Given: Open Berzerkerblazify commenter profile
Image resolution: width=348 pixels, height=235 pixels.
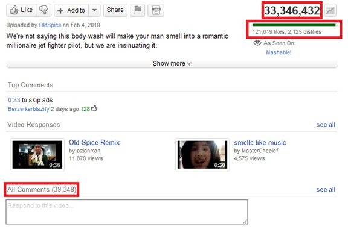Looking at the screenshot, I should click(28, 109).
